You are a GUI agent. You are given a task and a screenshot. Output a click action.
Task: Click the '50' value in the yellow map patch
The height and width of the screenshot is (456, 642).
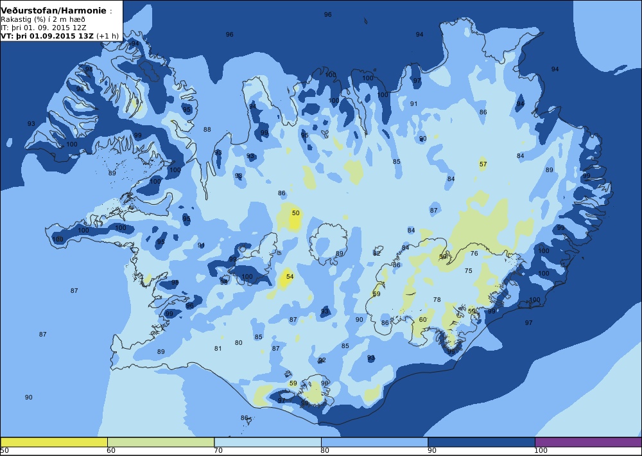click(295, 213)
